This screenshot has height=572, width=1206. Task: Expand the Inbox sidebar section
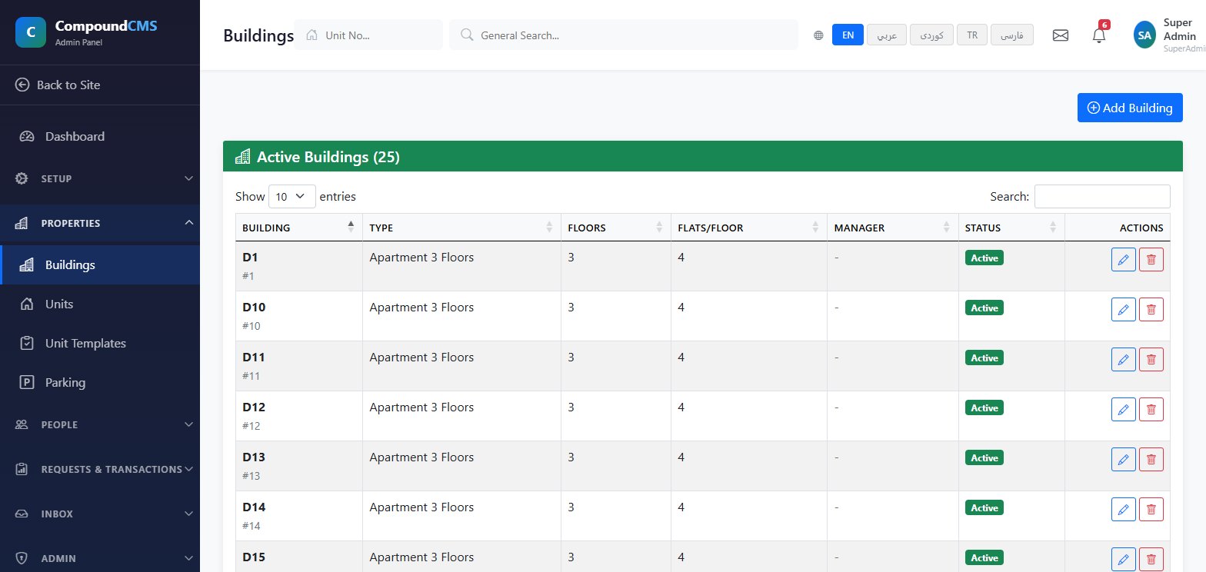click(100, 514)
